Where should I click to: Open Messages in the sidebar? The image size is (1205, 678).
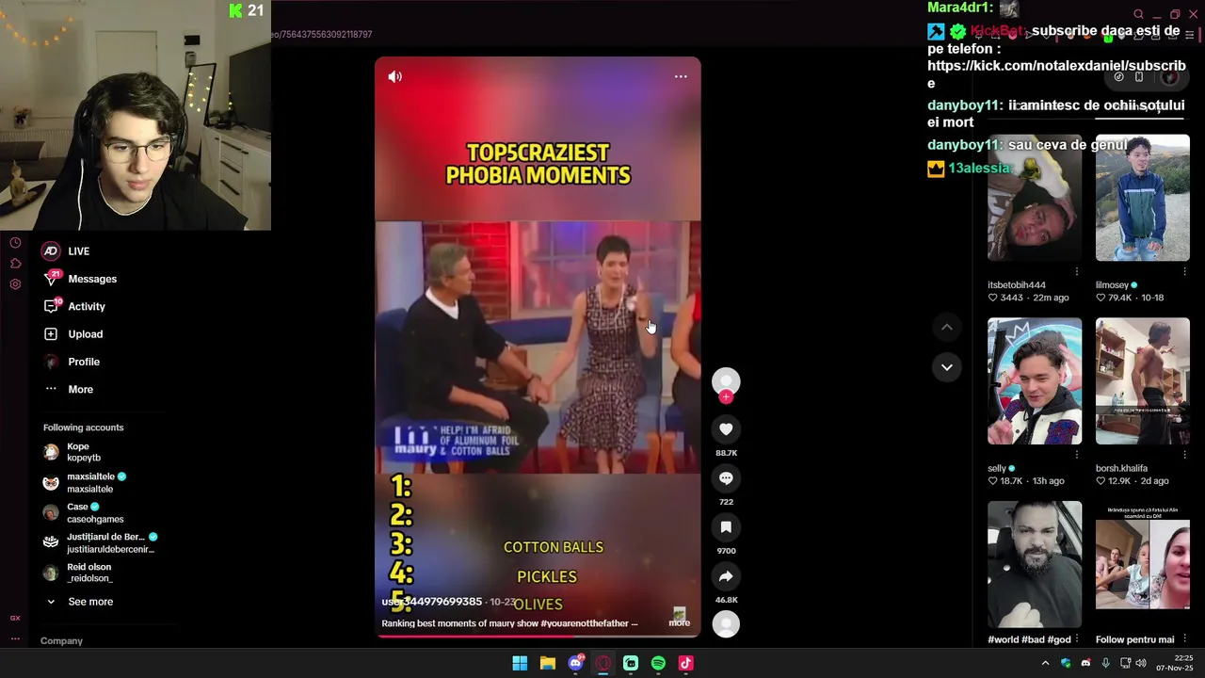(x=80, y=279)
